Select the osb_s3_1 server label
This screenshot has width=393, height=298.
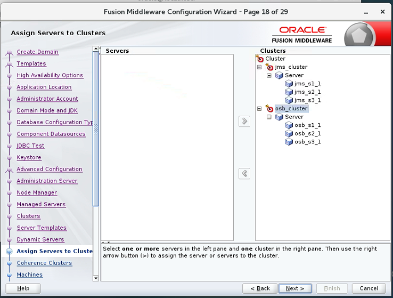coord(308,142)
